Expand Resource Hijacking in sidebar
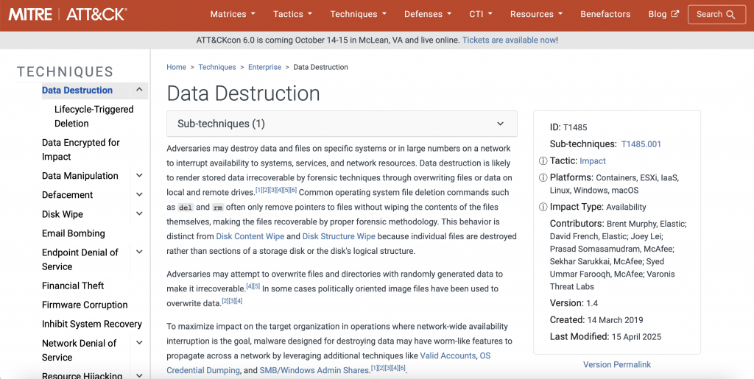 [x=139, y=375]
